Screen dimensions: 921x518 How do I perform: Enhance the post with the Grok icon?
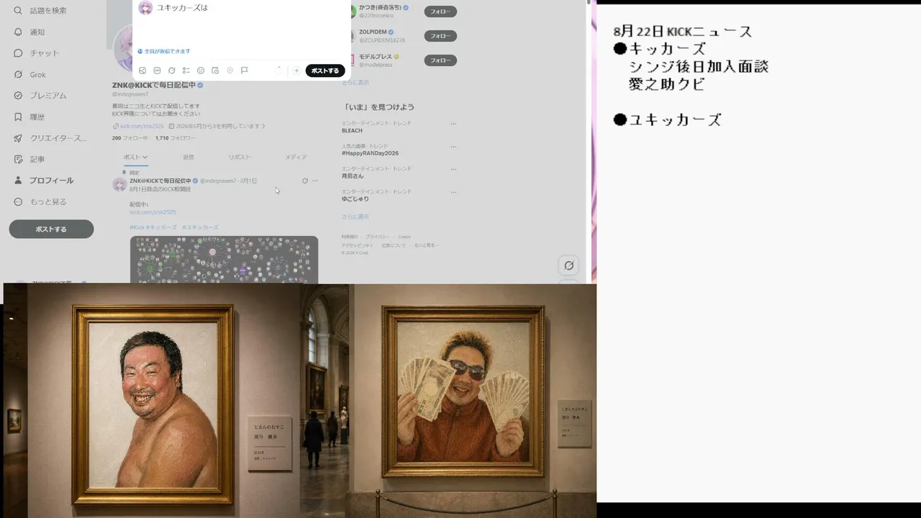point(171,71)
